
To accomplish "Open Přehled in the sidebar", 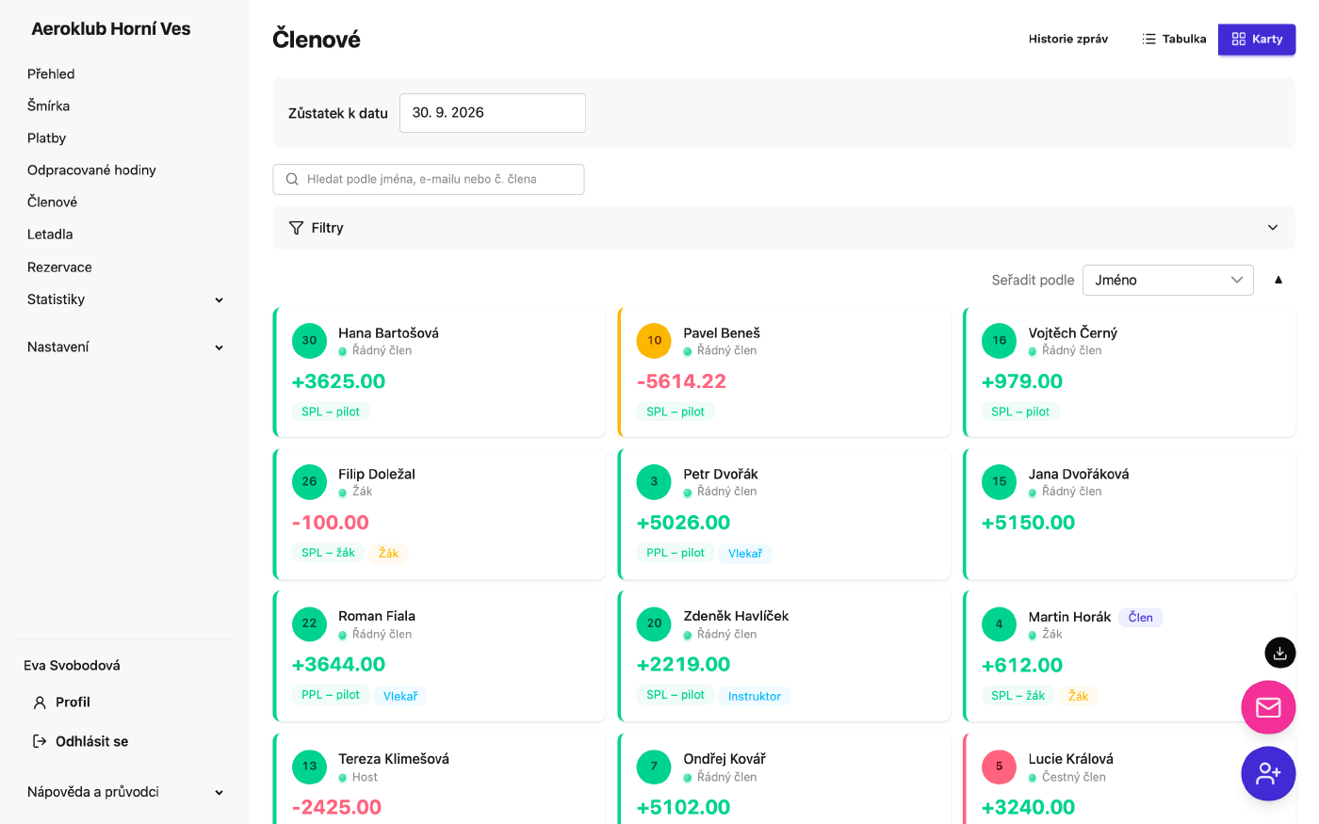I will (51, 73).
